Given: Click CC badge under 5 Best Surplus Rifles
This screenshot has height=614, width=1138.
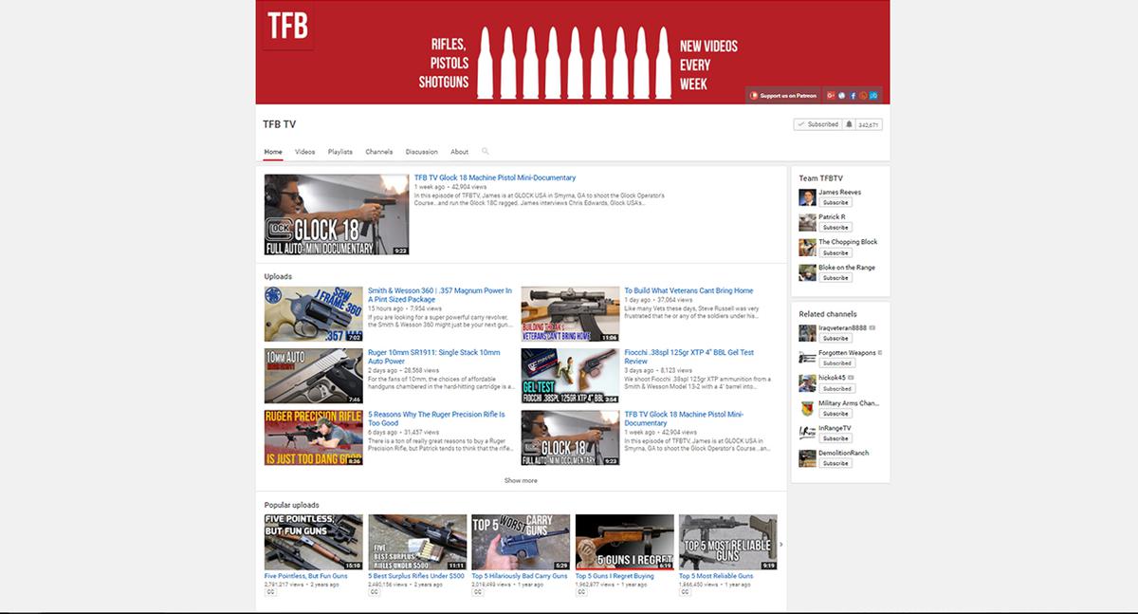Looking at the screenshot, I should pyautogui.click(x=375, y=591).
